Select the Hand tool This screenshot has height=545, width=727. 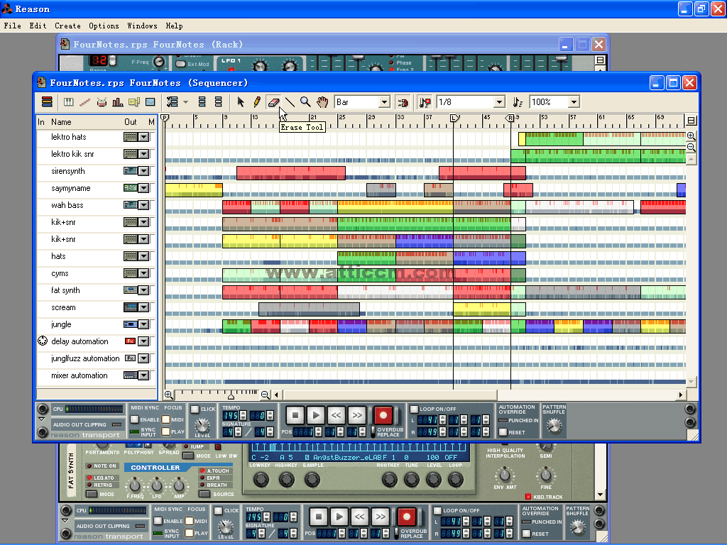coord(322,102)
